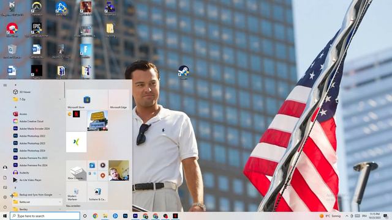This screenshot has width=392, height=220.
Task: Open Premiere Pro from the taskbar
Action: point(135,216)
